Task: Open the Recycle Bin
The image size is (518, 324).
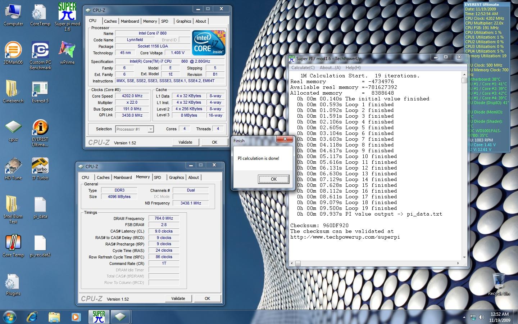Action: (x=499, y=284)
